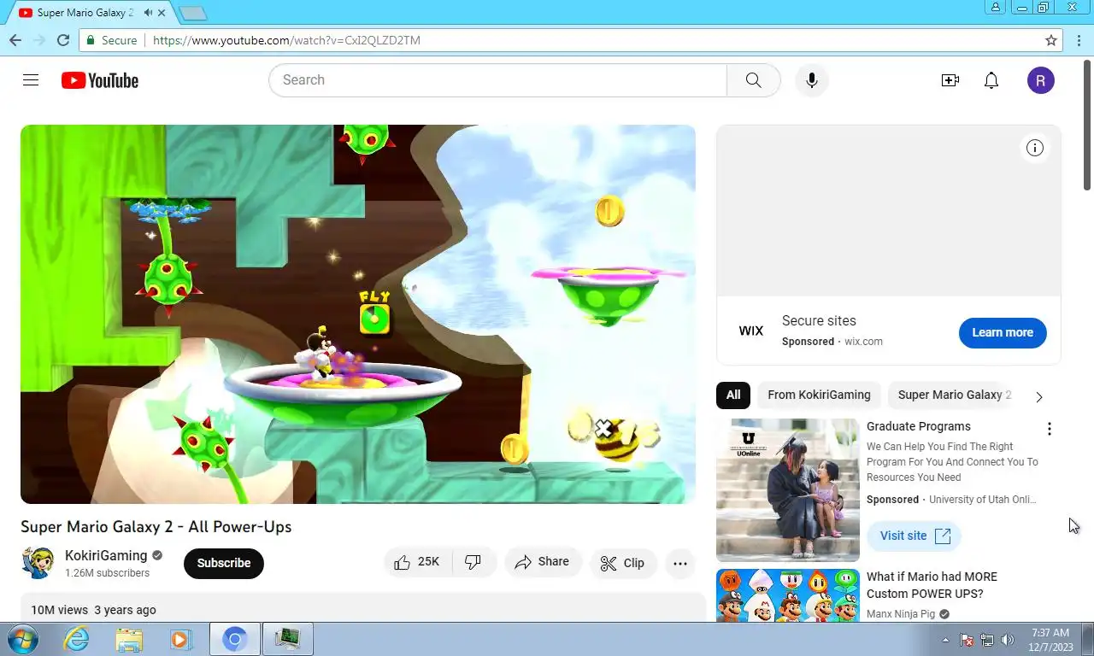This screenshot has height=656, width=1094.
Task: Click the page vertical scrollbar thumb
Action: click(1088, 124)
